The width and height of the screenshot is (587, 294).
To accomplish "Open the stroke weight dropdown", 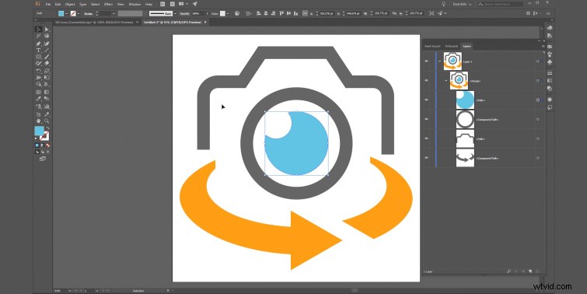I will point(114,13).
